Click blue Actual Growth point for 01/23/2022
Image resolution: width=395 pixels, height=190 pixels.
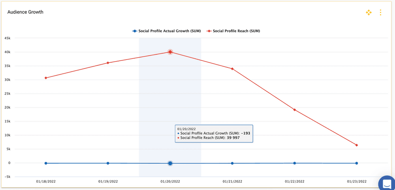[x=356, y=163]
